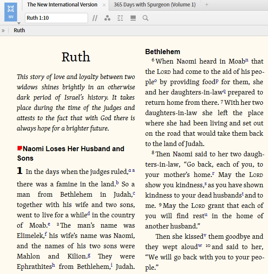Close The New International Version tab
The width and height of the screenshot is (268, 274).
click(x=104, y=5)
